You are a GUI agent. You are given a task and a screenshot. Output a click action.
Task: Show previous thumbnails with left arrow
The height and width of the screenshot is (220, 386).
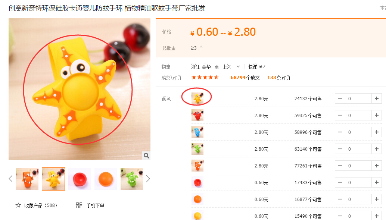click(10, 179)
